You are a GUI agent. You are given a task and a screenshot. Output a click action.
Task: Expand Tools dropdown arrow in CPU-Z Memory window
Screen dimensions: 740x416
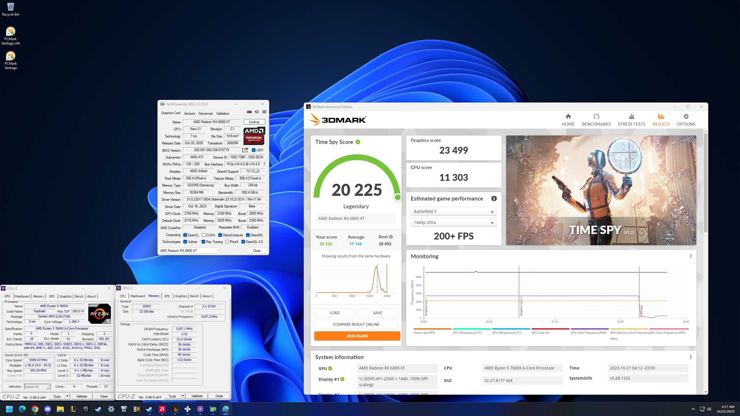[183, 396]
